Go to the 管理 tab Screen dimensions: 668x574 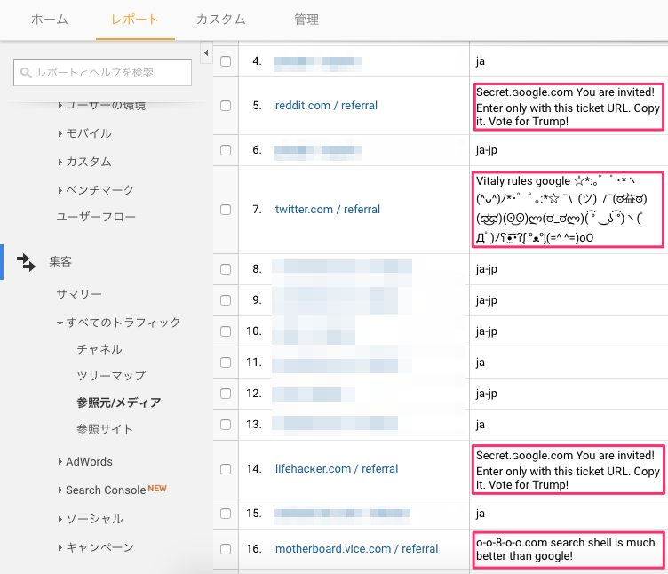306,20
